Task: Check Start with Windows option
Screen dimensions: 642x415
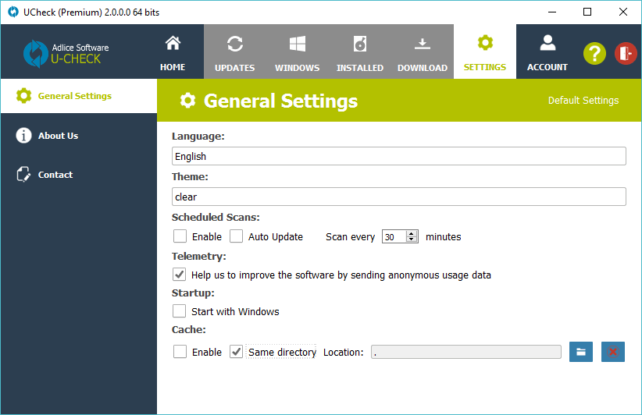Action: tap(180, 311)
